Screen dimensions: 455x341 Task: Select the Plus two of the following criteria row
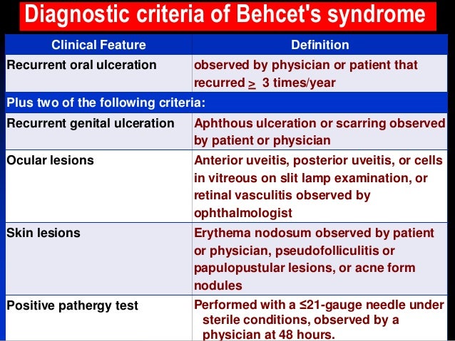coord(226,103)
